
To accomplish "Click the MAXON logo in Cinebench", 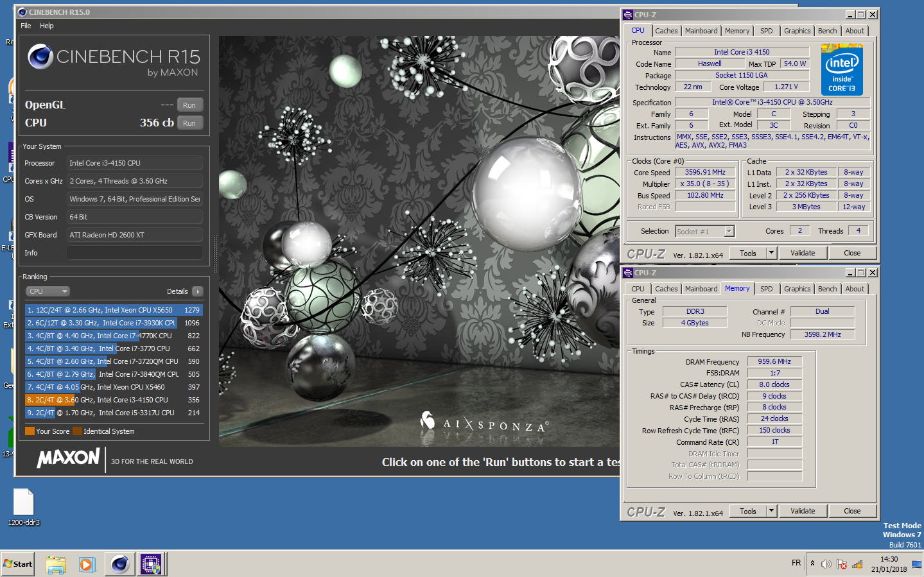I will pyautogui.click(x=69, y=458).
